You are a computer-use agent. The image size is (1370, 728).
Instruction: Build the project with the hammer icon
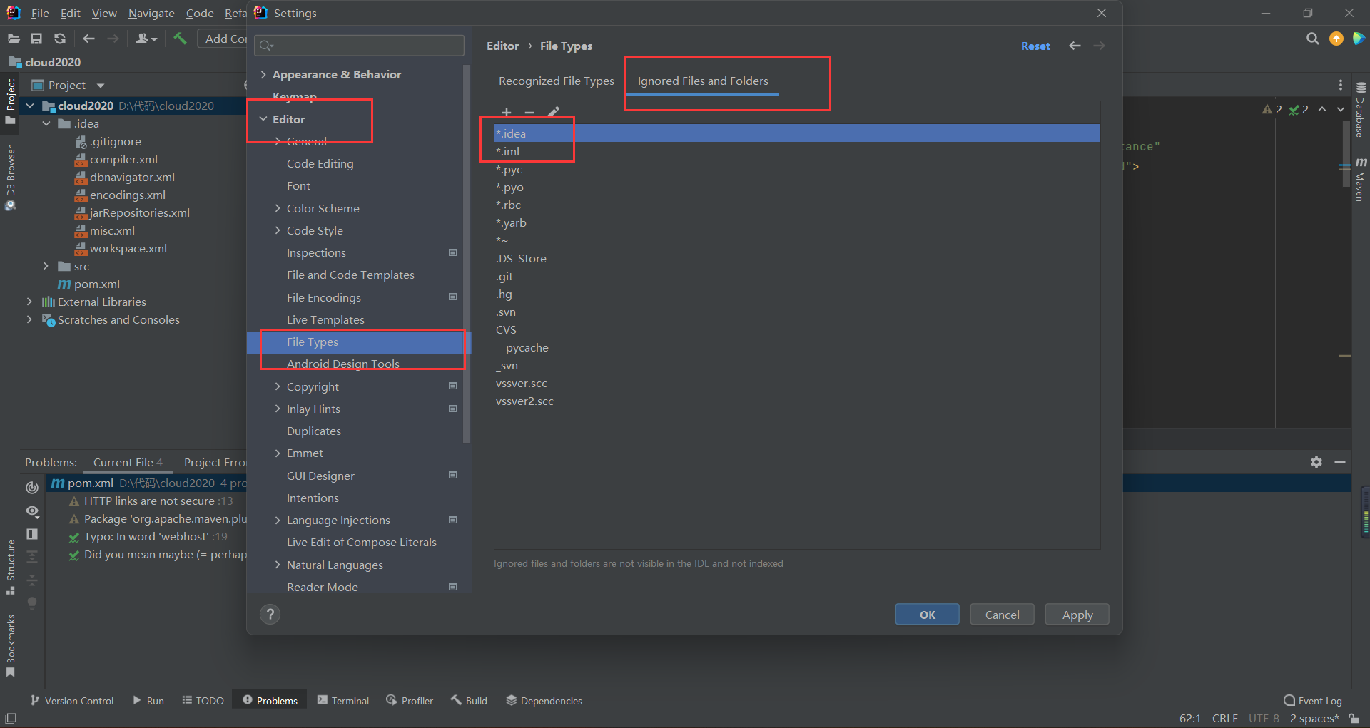pyautogui.click(x=180, y=39)
